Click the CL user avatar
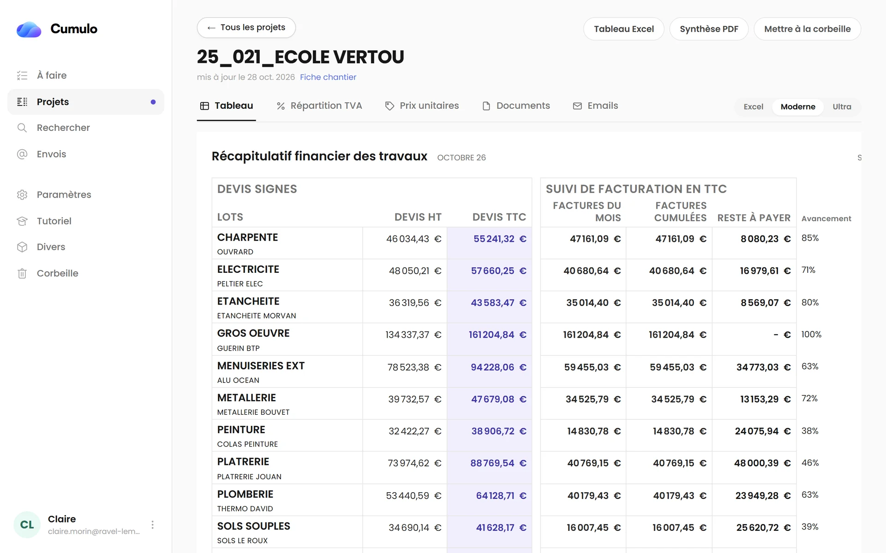 (x=27, y=524)
